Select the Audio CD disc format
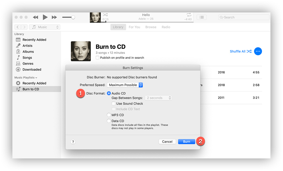This screenshot has width=283, height=171. (x=109, y=93)
